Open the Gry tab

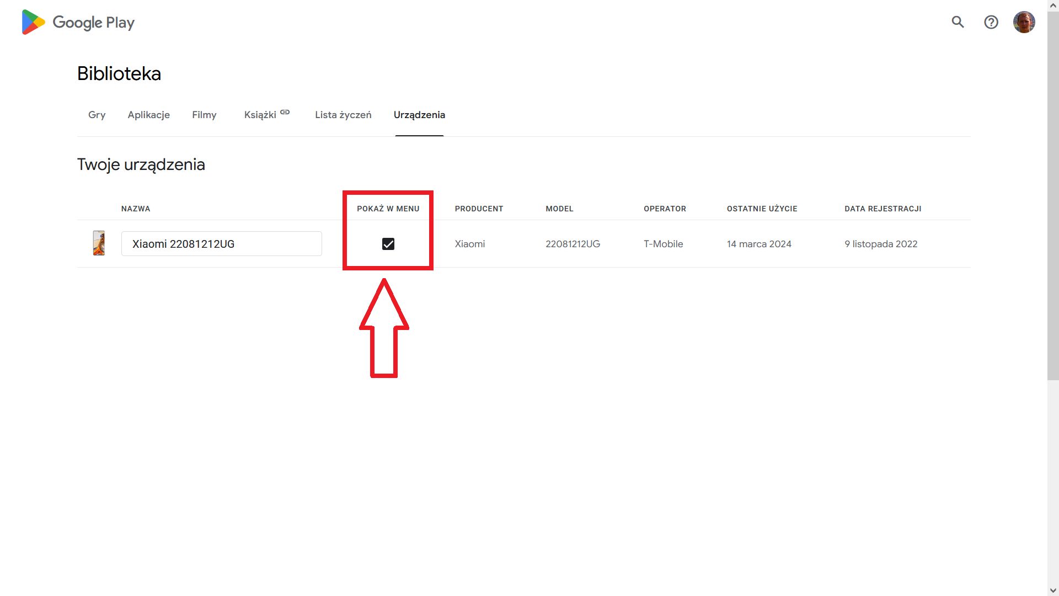point(97,115)
